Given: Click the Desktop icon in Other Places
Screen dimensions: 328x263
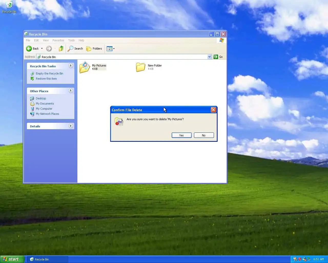Looking at the screenshot, I should click(32, 98).
